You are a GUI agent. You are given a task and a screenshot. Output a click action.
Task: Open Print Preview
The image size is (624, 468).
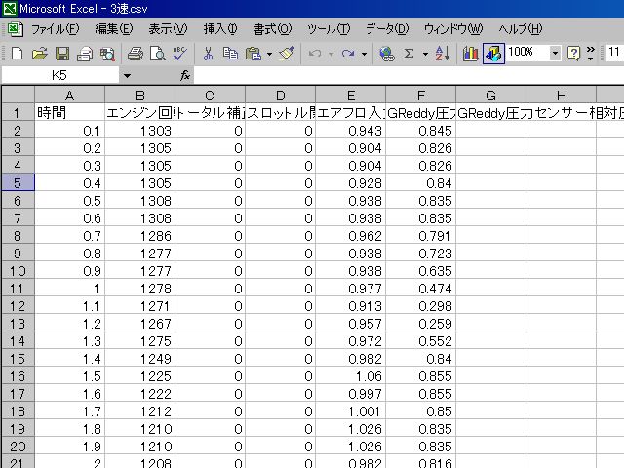158,54
